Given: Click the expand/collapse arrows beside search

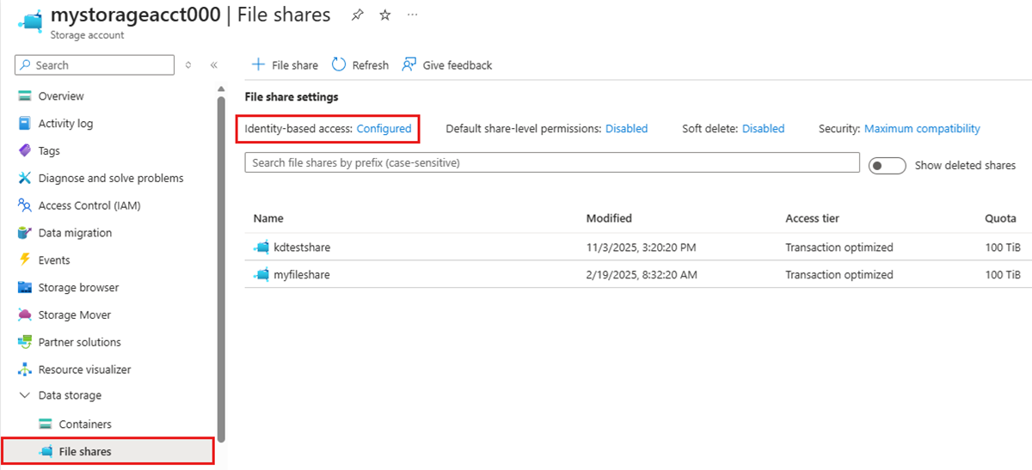Looking at the screenshot, I should click(188, 65).
